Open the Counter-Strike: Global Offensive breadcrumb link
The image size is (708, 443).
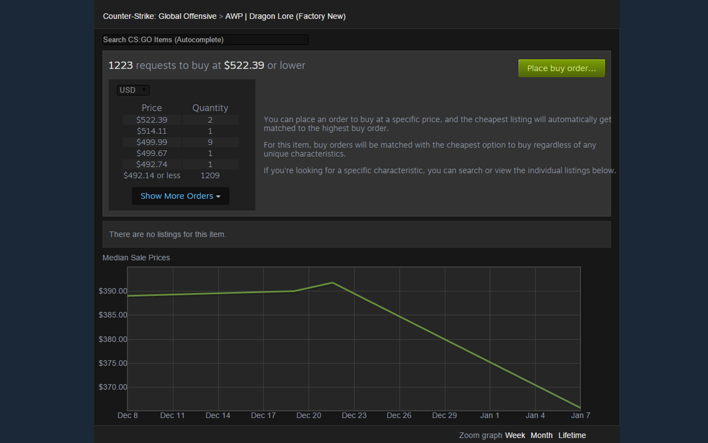click(160, 16)
